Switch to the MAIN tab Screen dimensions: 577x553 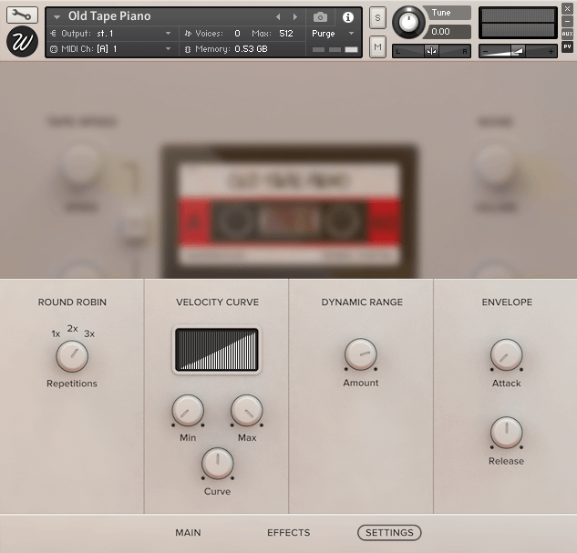[188, 533]
